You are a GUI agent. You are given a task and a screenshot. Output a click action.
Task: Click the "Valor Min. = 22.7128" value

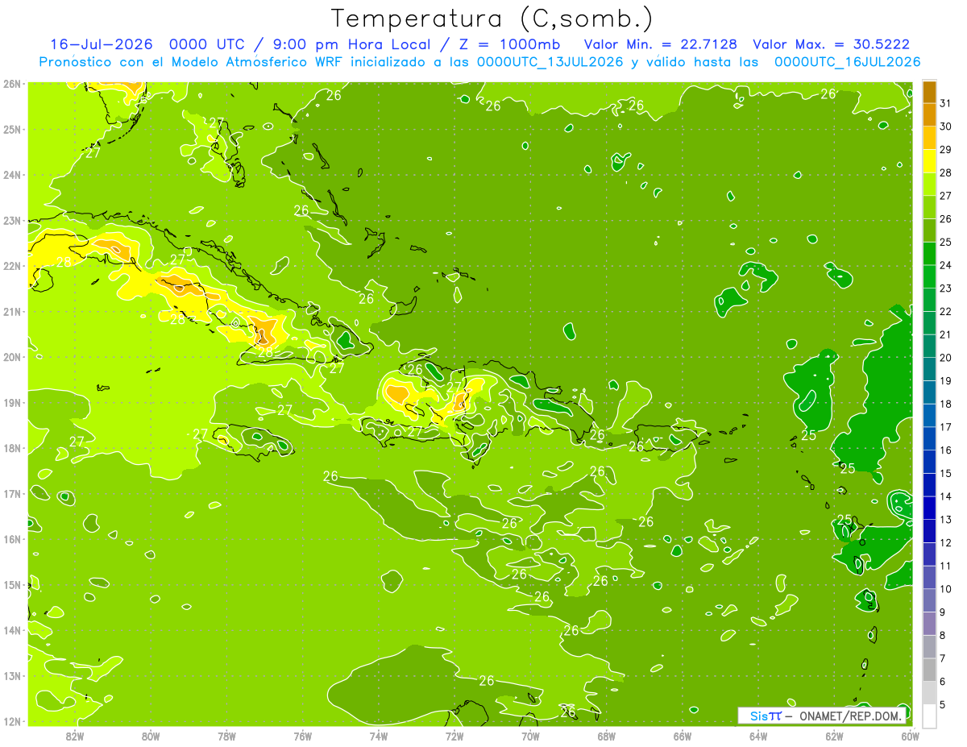pyautogui.click(x=661, y=44)
